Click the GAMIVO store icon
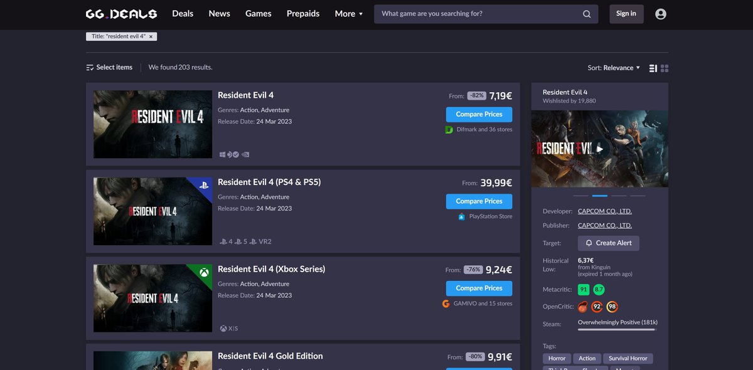This screenshot has width=753, height=370. [x=446, y=304]
